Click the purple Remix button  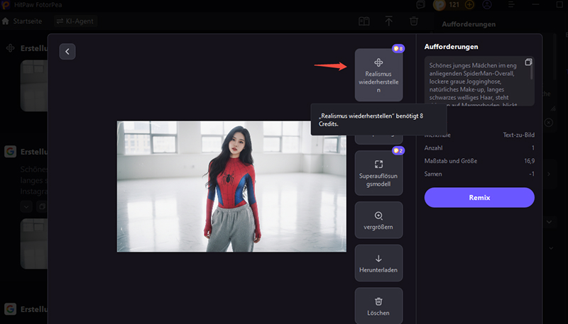pos(479,197)
